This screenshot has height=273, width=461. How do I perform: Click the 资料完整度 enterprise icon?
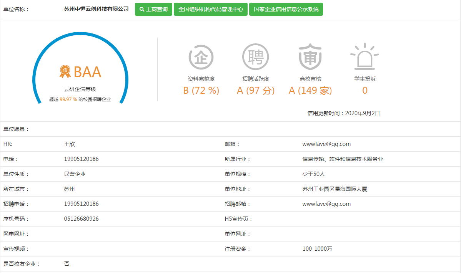[201, 57]
